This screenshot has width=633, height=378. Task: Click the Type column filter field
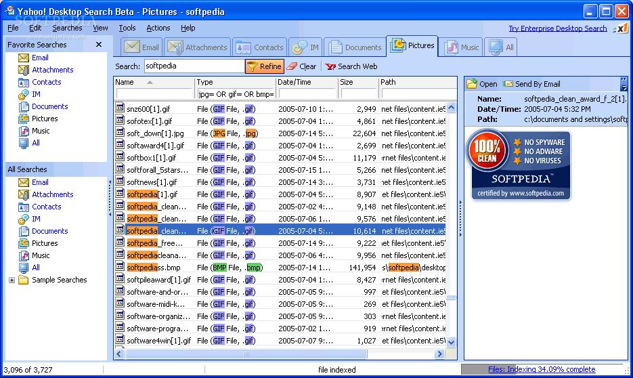[236, 93]
